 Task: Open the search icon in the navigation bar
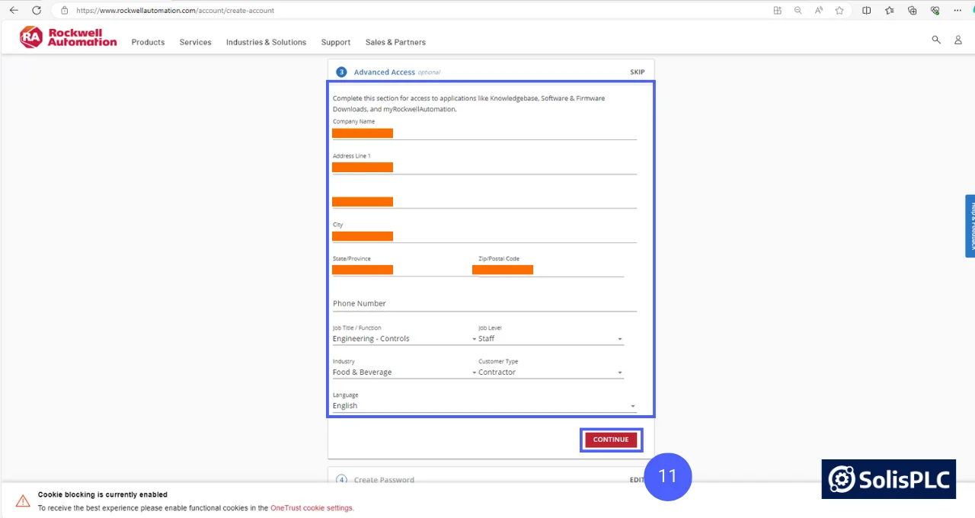(935, 40)
